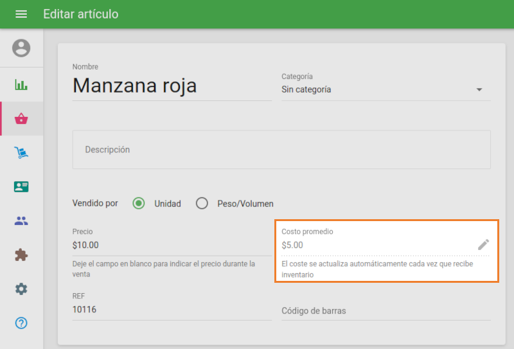Click the REF field showing 10116
514x349 pixels.
point(171,310)
